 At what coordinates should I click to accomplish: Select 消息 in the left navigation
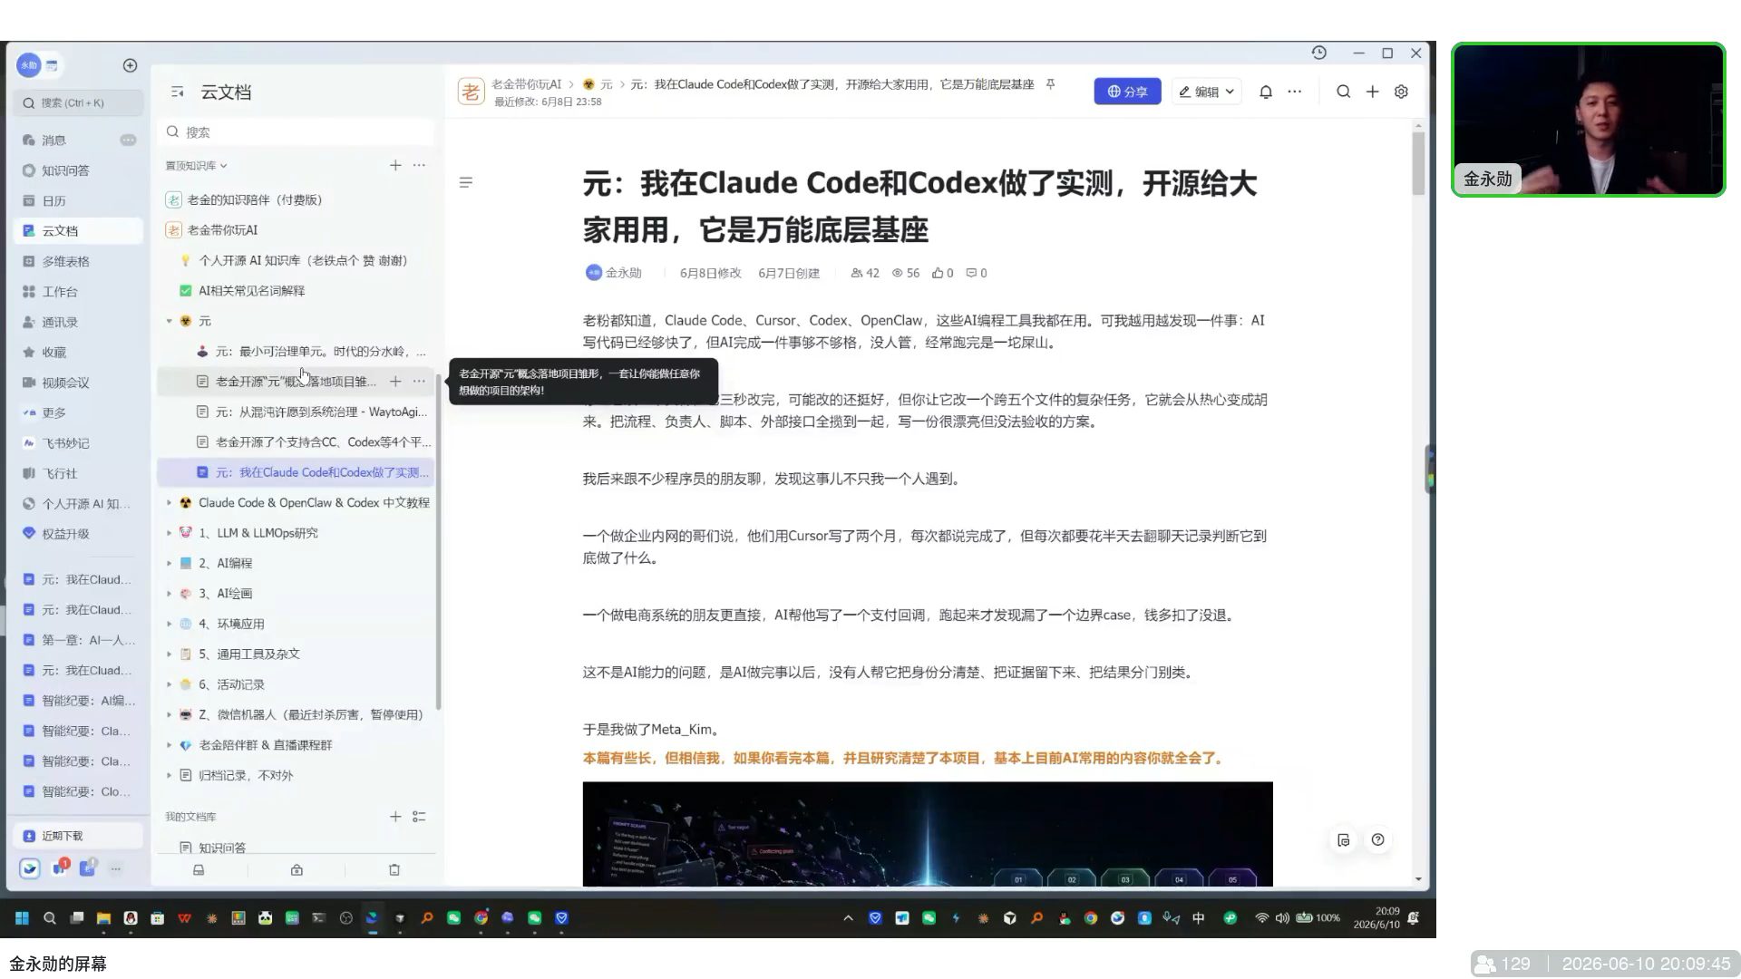pyautogui.click(x=53, y=141)
